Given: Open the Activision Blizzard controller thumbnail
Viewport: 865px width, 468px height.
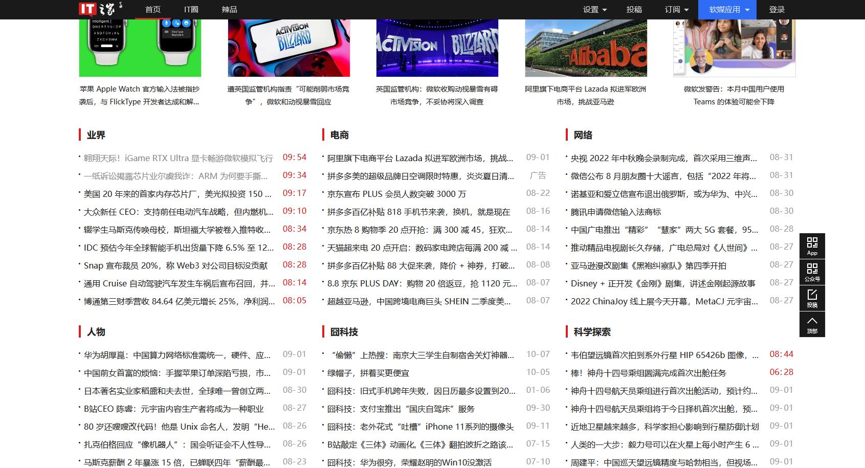Looking at the screenshot, I should [289, 48].
